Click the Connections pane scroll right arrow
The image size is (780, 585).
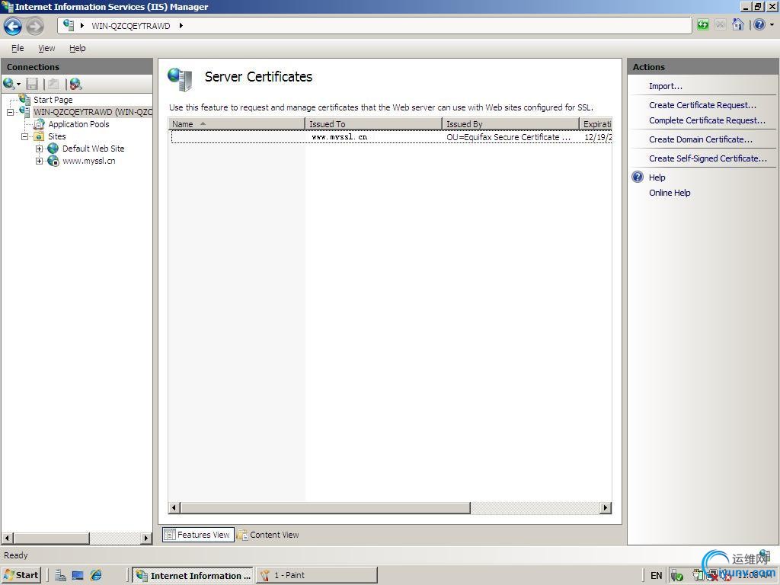point(146,538)
